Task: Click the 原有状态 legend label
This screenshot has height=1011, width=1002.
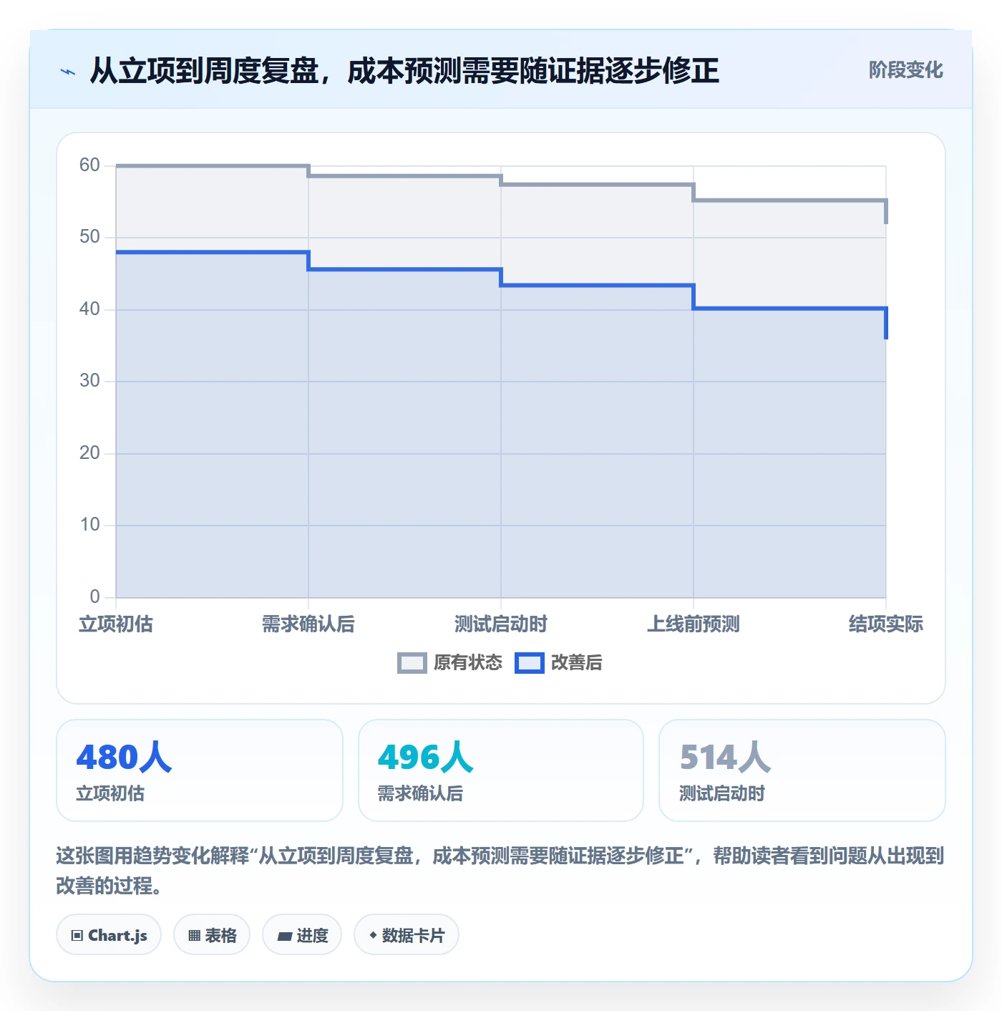Action: [x=468, y=663]
